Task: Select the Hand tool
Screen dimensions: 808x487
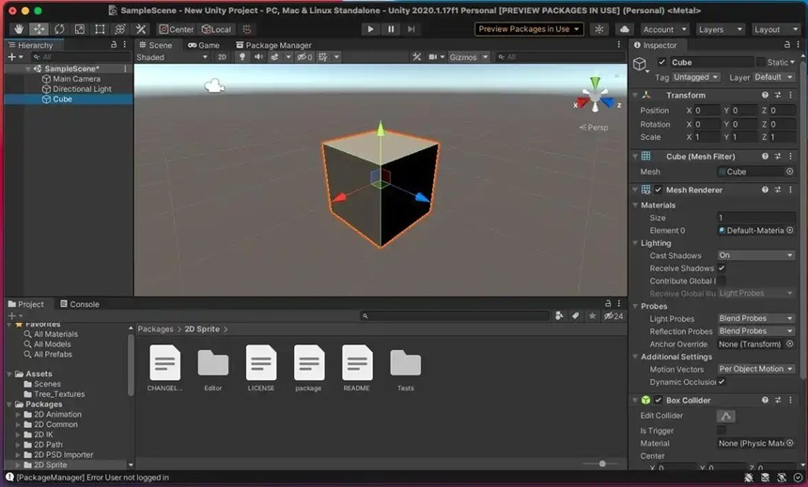Action: [x=19, y=29]
